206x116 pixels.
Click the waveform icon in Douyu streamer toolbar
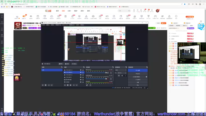[x=31, y=16]
